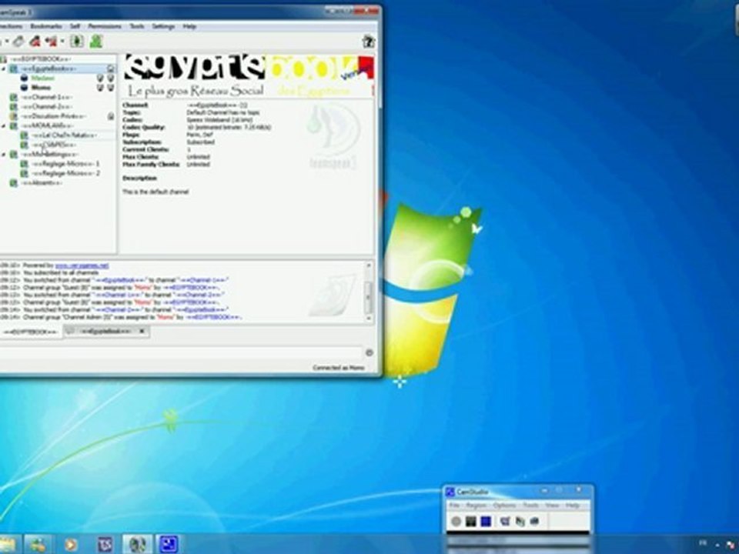Close the EgypteBook channel chat tab
739x554 pixels.
tap(142, 331)
